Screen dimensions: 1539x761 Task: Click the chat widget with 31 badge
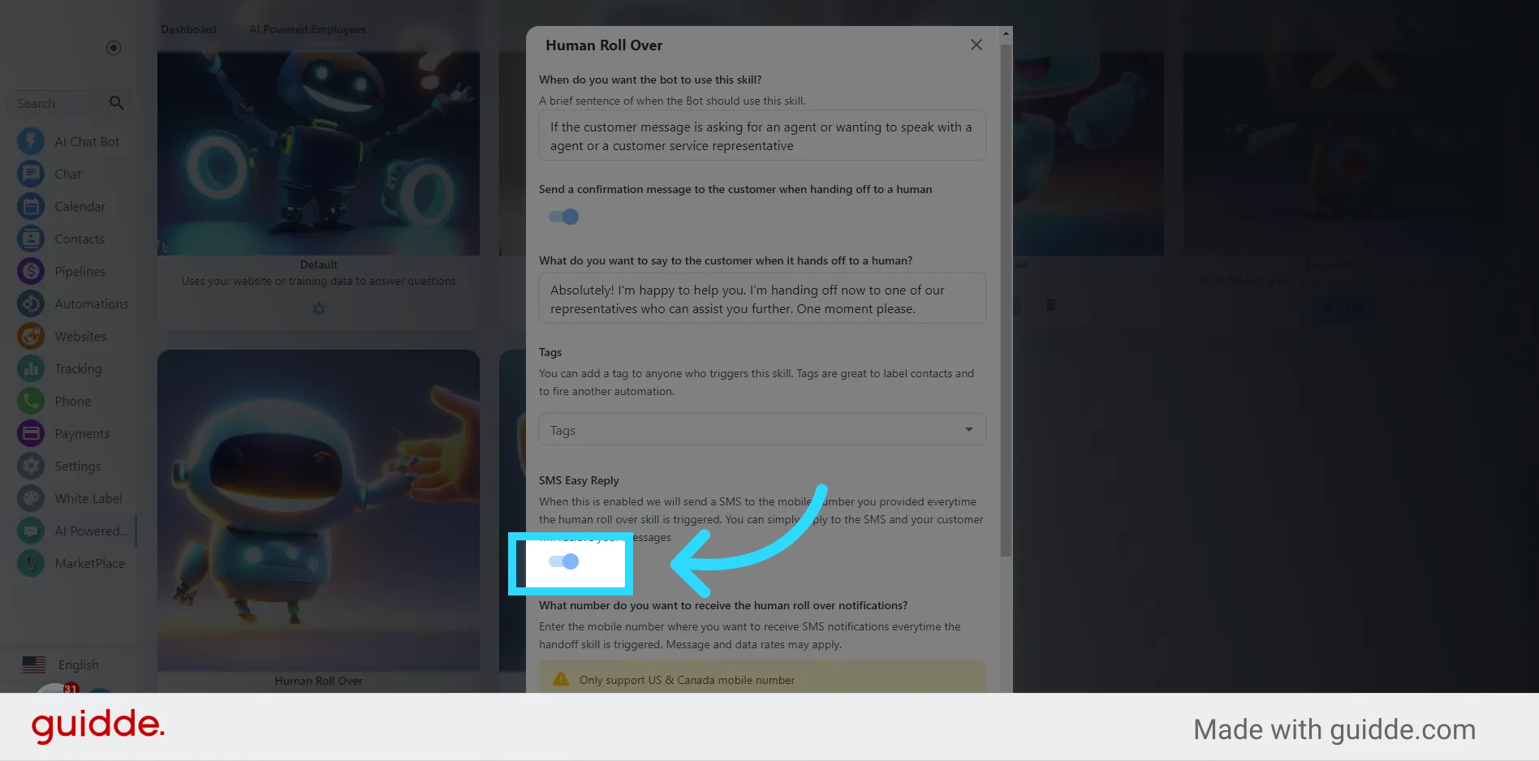click(57, 687)
